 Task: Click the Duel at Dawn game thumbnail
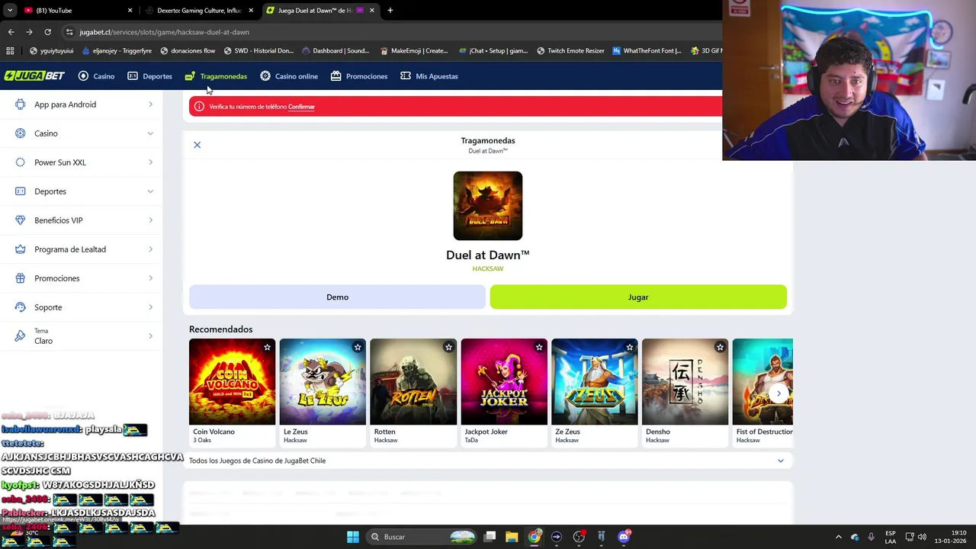(x=488, y=206)
